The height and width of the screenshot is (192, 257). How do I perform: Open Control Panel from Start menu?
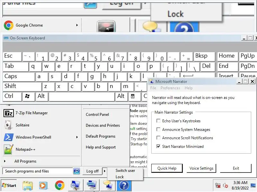(97, 115)
